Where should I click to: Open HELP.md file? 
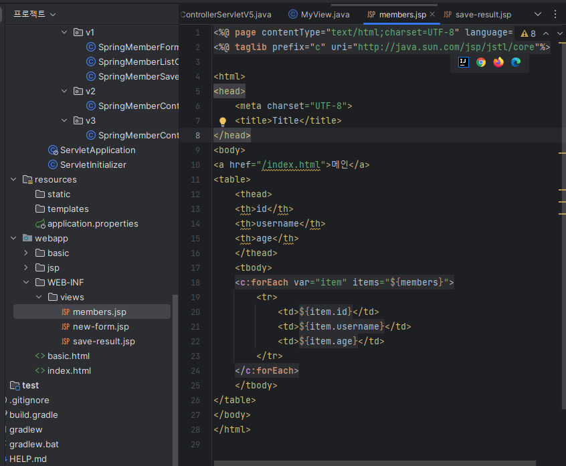tap(26, 459)
